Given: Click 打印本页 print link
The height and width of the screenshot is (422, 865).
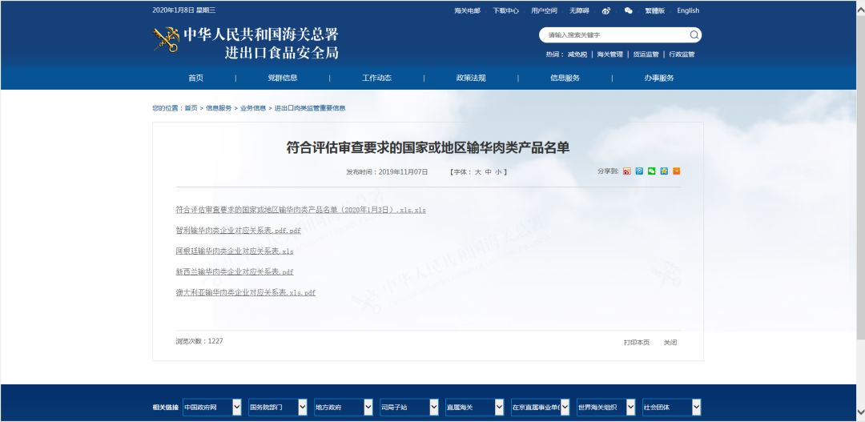Looking at the screenshot, I should (637, 343).
